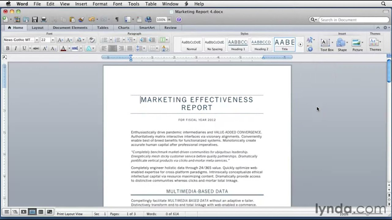
Task: Switch to the SmartArt tab
Action: (x=147, y=28)
